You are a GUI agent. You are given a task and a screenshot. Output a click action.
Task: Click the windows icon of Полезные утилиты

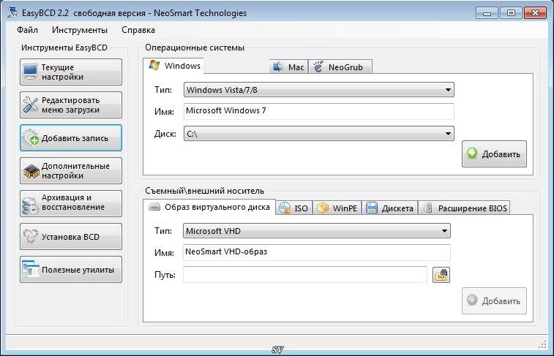point(31,269)
